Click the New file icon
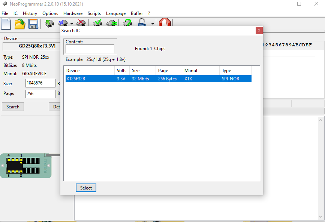This screenshot has width=325, height=222. click(6, 24)
